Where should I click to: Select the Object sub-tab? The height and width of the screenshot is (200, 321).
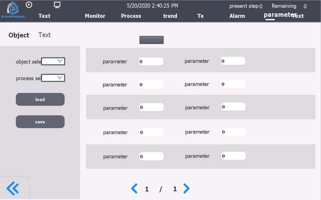tap(19, 35)
